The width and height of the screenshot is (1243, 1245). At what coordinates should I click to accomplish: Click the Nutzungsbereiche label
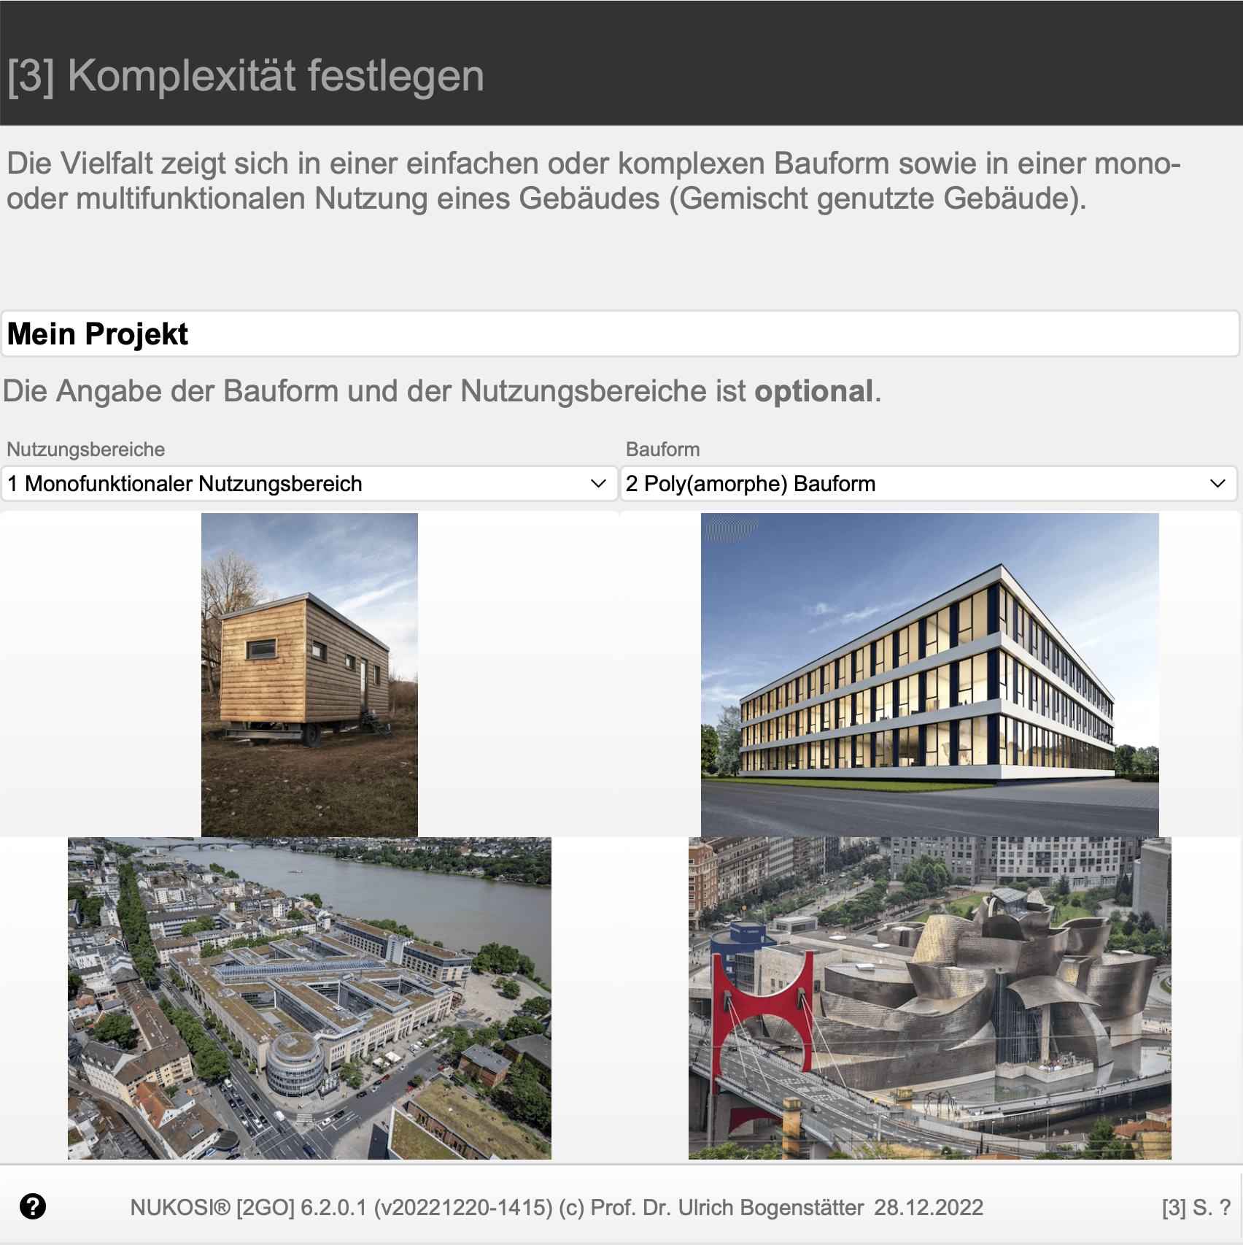tap(86, 450)
